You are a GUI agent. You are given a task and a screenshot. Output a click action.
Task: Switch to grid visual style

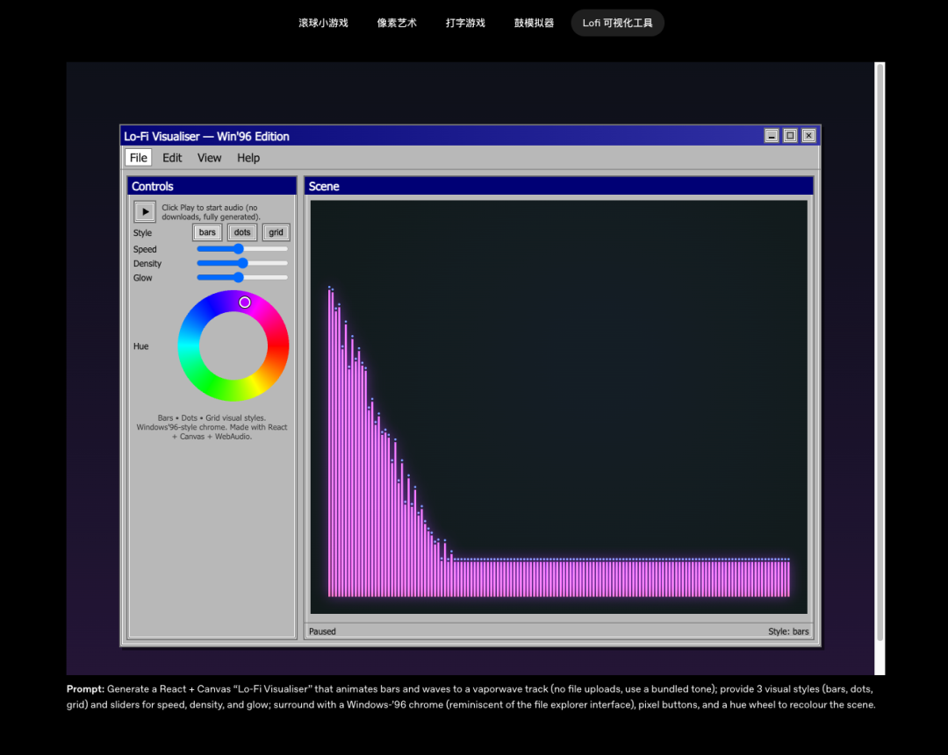(276, 232)
